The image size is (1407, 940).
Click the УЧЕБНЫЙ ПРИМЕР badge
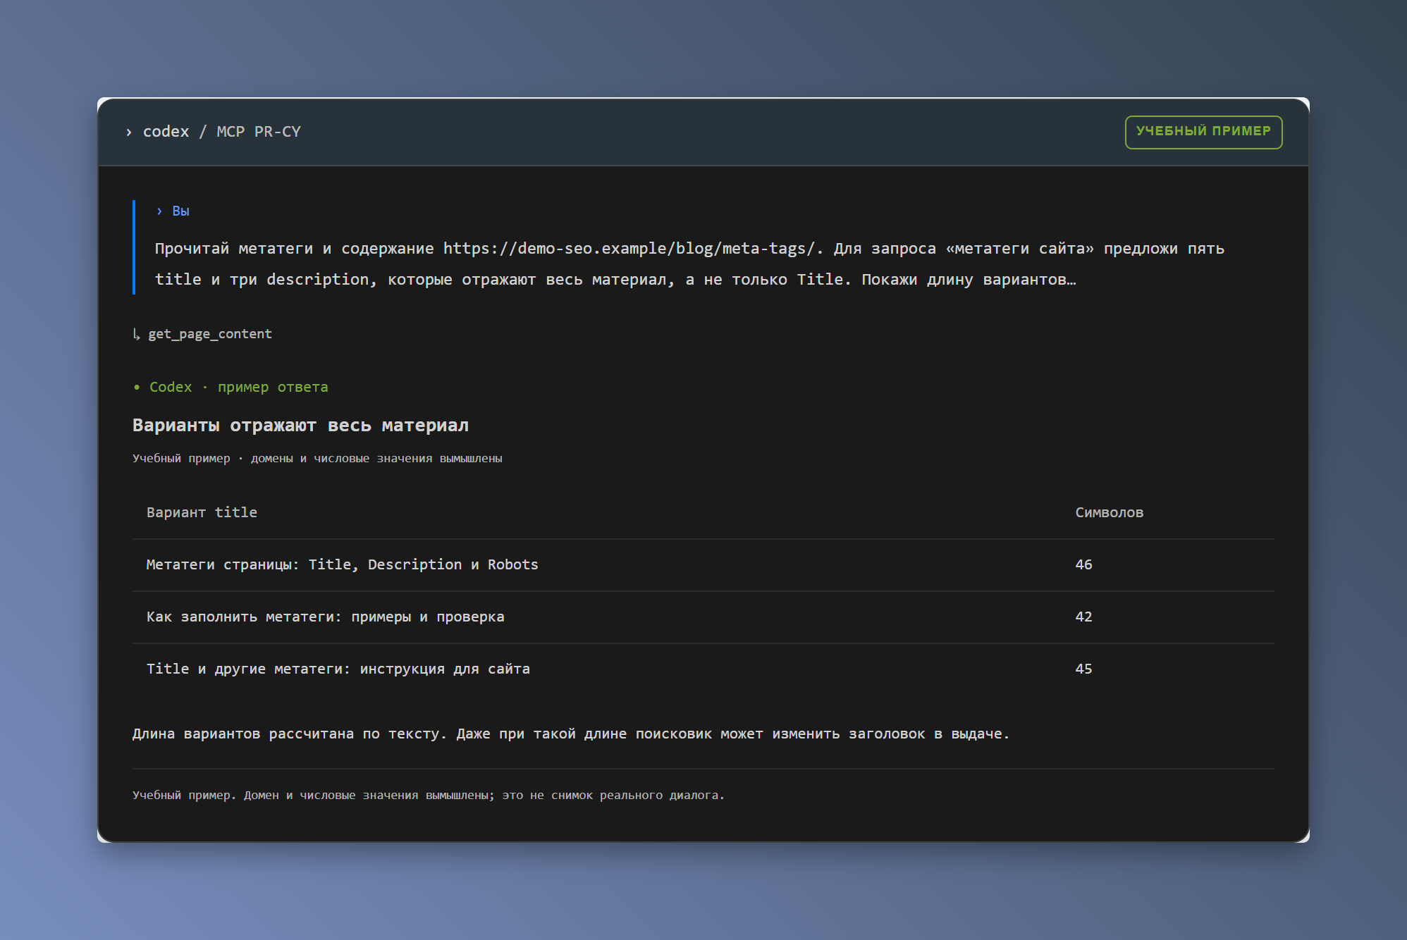[x=1203, y=132]
